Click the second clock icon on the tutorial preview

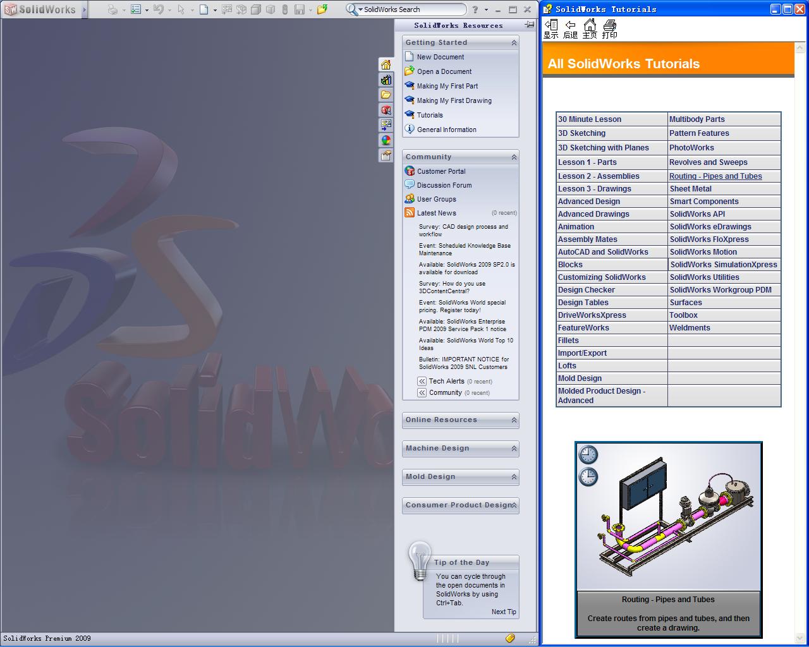pyautogui.click(x=588, y=476)
